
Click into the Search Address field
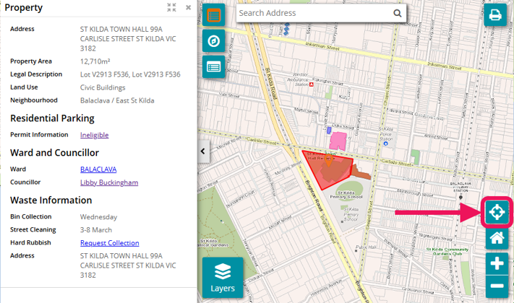314,13
